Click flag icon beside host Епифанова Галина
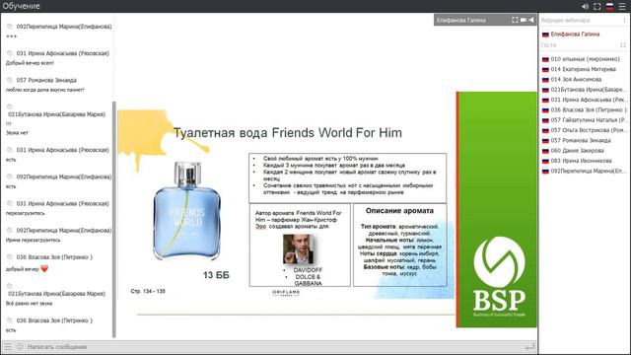The width and height of the screenshot is (631, 355). click(545, 35)
